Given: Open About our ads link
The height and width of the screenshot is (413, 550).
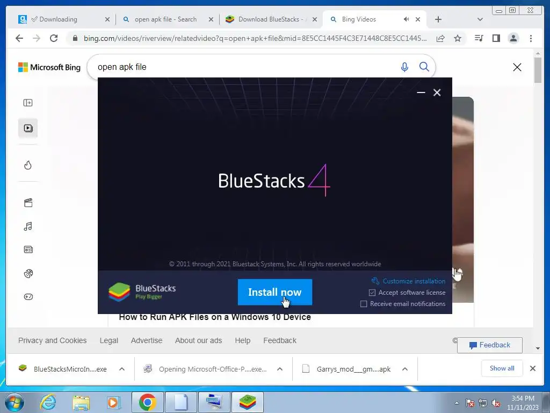Looking at the screenshot, I should point(199,340).
